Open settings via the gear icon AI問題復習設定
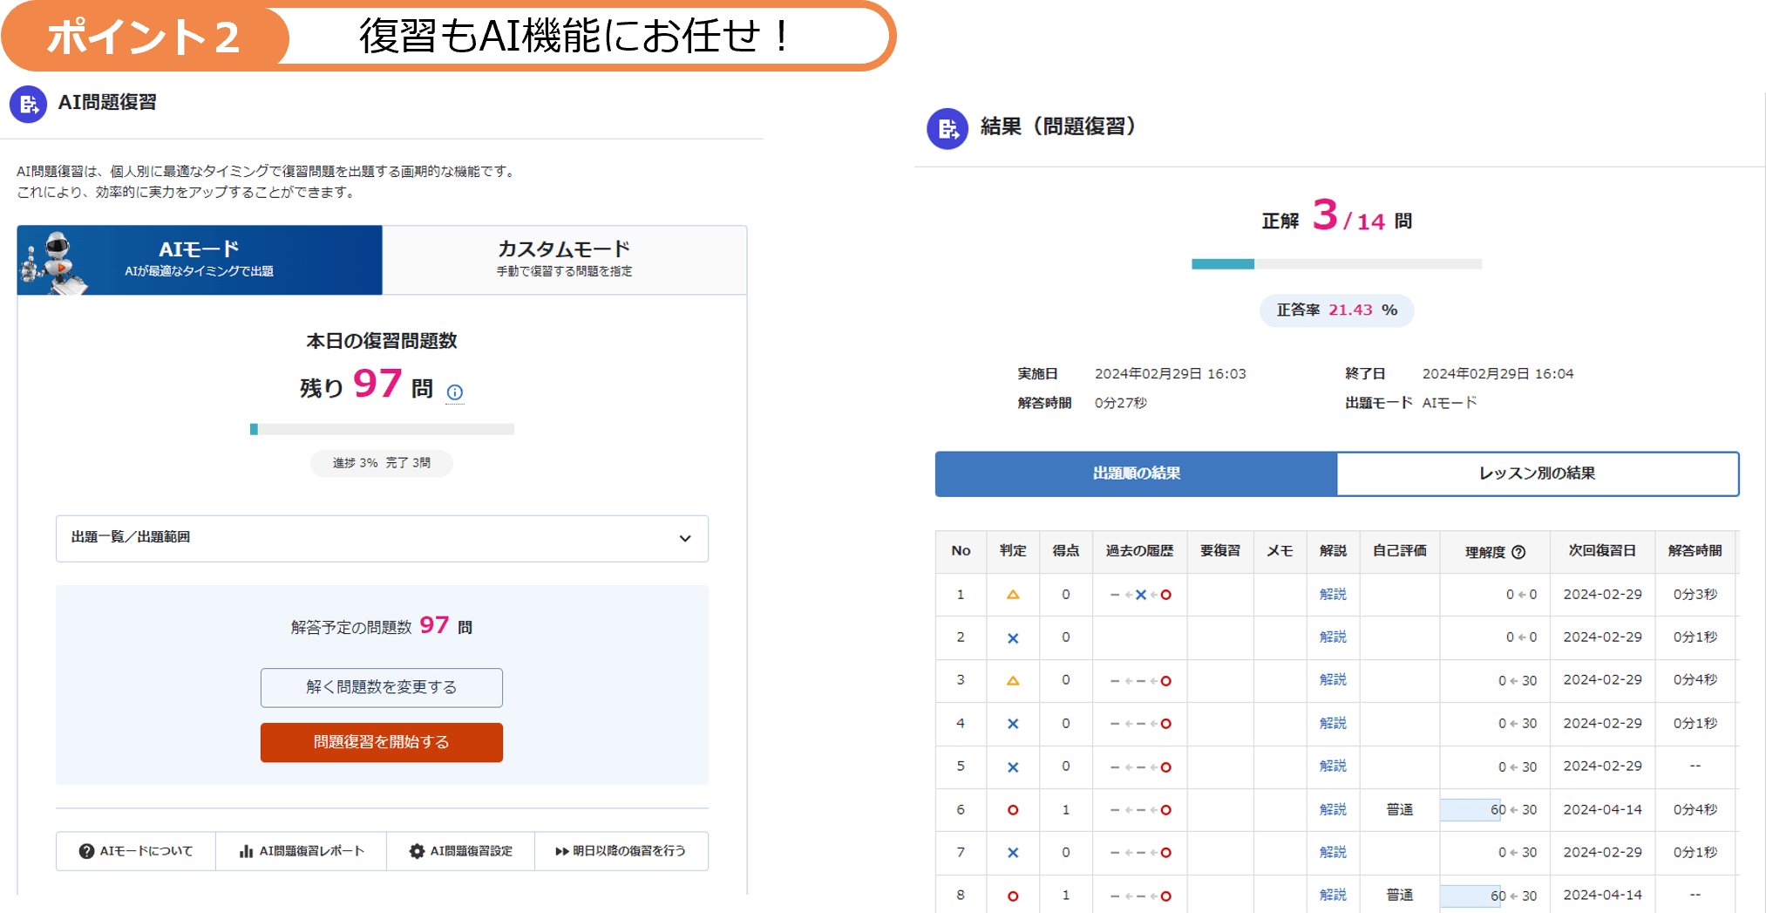 pos(417,851)
